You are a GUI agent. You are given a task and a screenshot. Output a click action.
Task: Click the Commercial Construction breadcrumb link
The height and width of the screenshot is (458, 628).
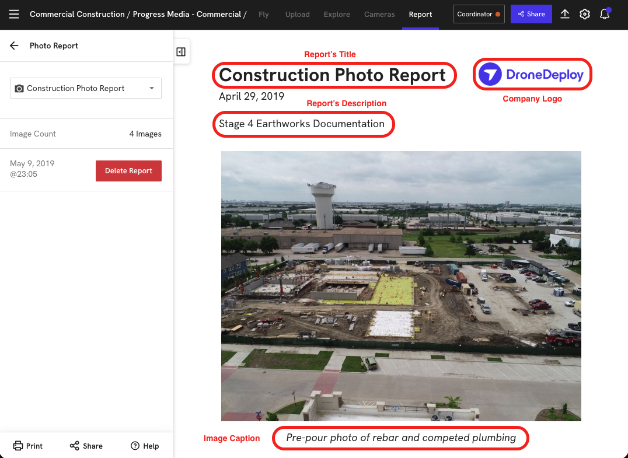point(77,14)
